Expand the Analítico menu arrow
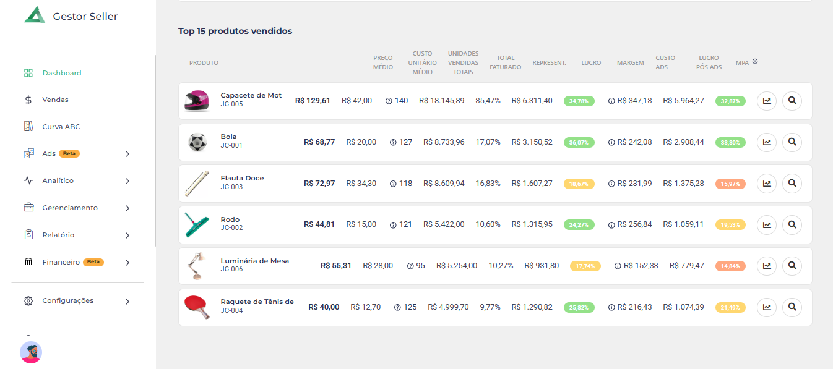The image size is (833, 369). click(127, 181)
